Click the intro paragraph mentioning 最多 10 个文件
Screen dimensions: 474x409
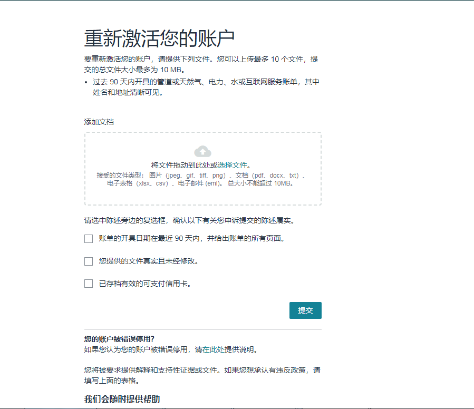[201, 64]
